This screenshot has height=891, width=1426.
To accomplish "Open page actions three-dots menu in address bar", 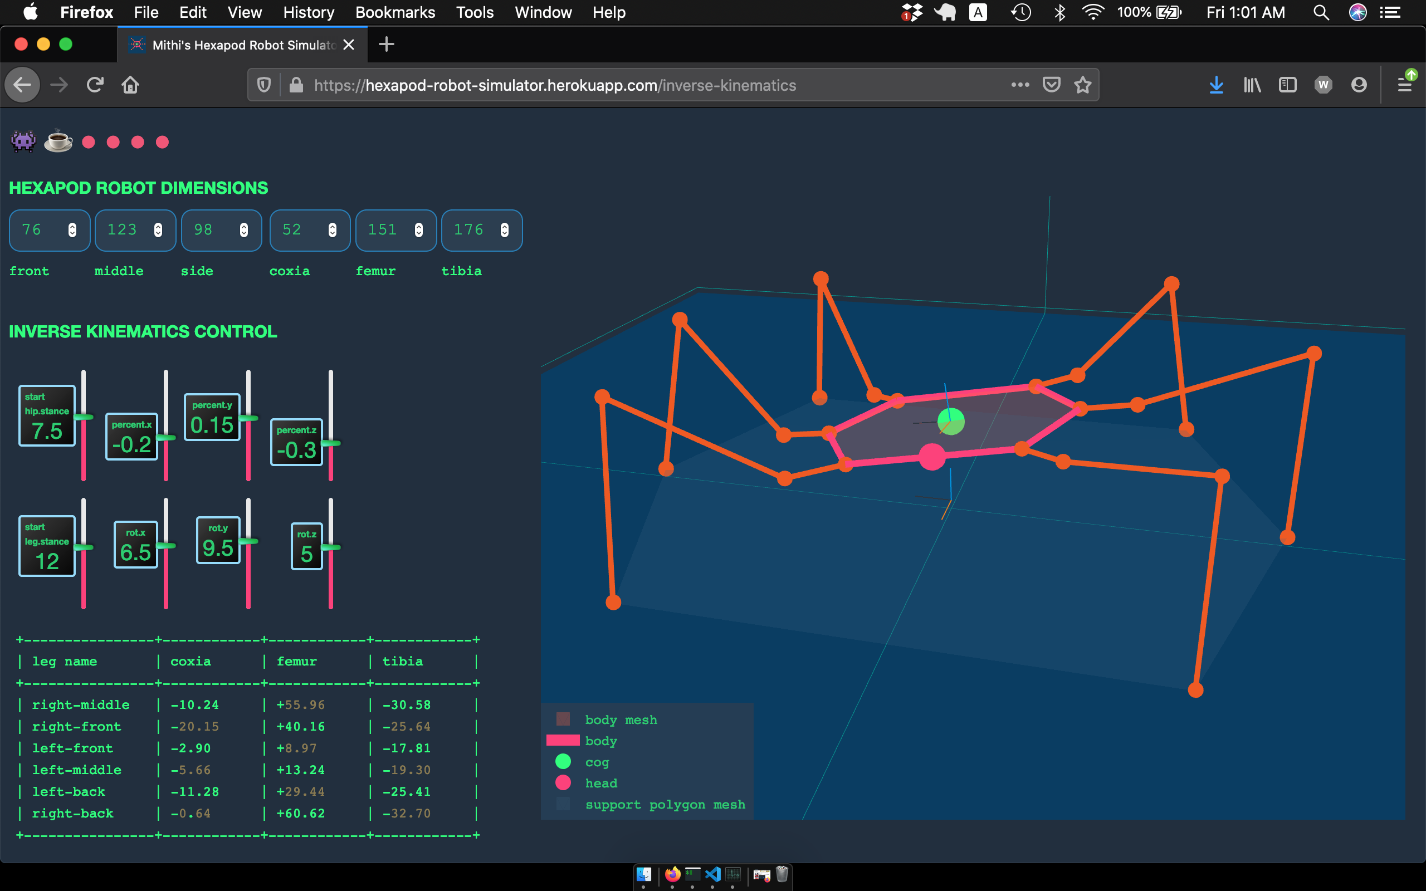I will pos(1020,85).
